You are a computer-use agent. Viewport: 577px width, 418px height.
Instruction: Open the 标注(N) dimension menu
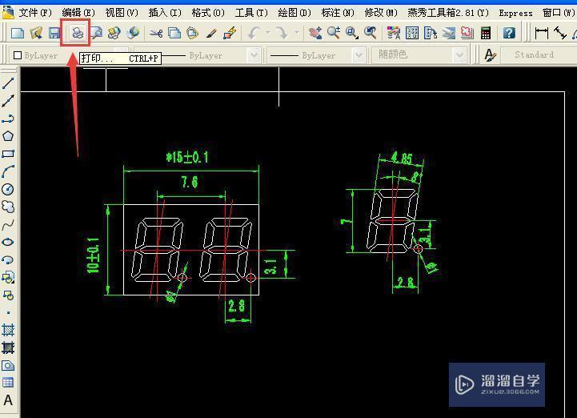338,13
